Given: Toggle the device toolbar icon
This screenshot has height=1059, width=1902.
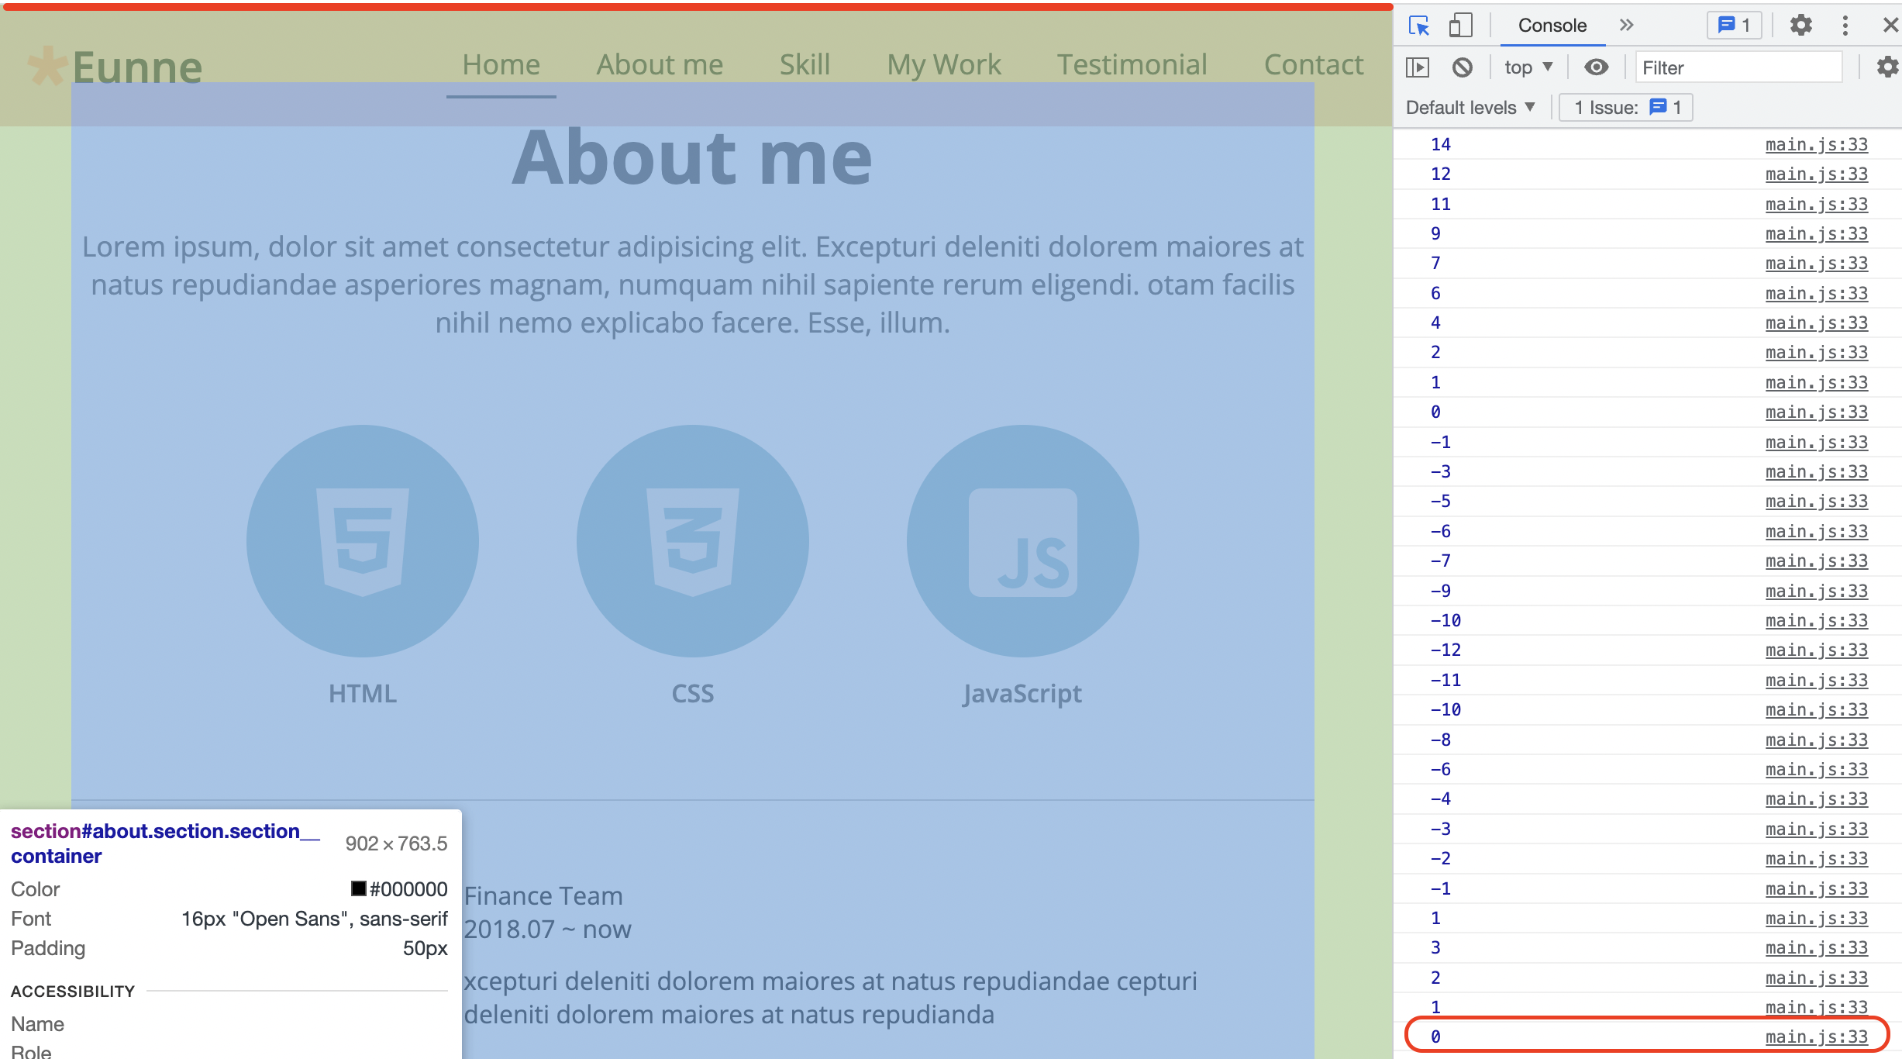Looking at the screenshot, I should 1460,26.
